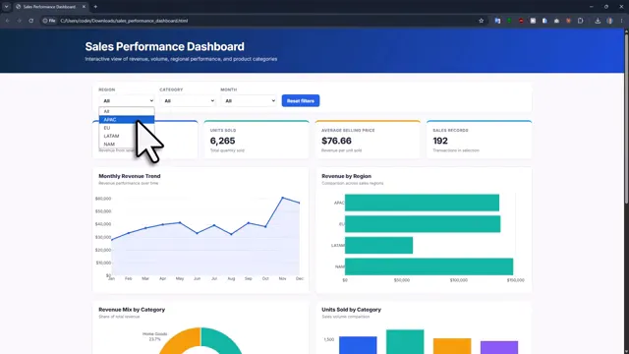
Task: Click the Sales Records value 192
Action: pyautogui.click(x=440, y=141)
